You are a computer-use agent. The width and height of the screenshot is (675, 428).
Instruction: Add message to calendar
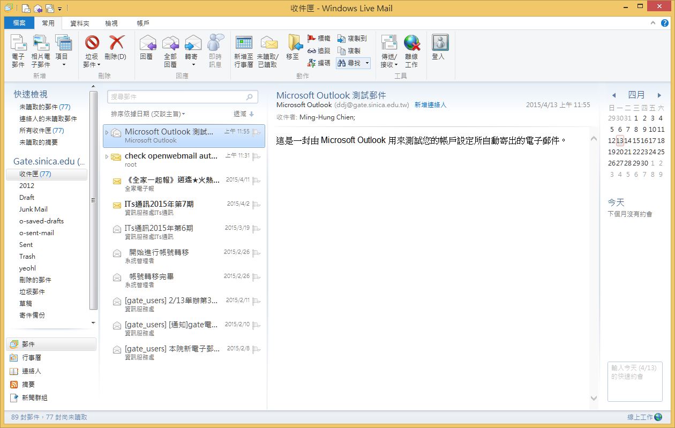(244, 51)
